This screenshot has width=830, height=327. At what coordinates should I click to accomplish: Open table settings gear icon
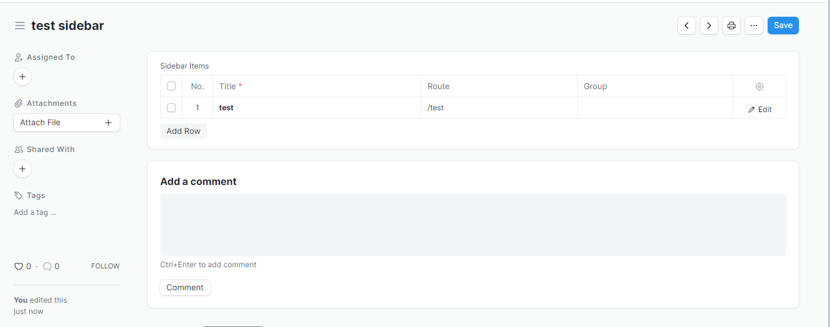[760, 87]
